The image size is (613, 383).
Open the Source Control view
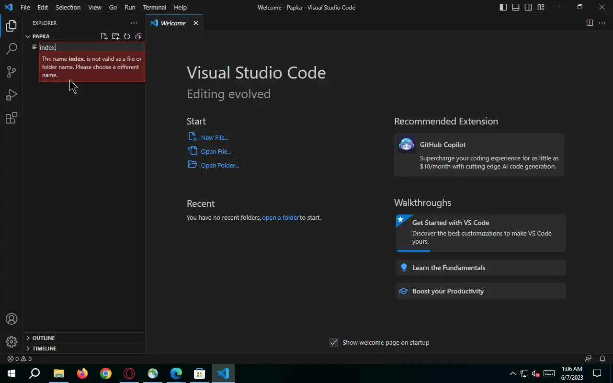(11, 72)
